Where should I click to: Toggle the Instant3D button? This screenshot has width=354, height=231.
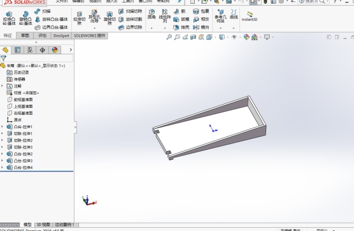tap(250, 16)
